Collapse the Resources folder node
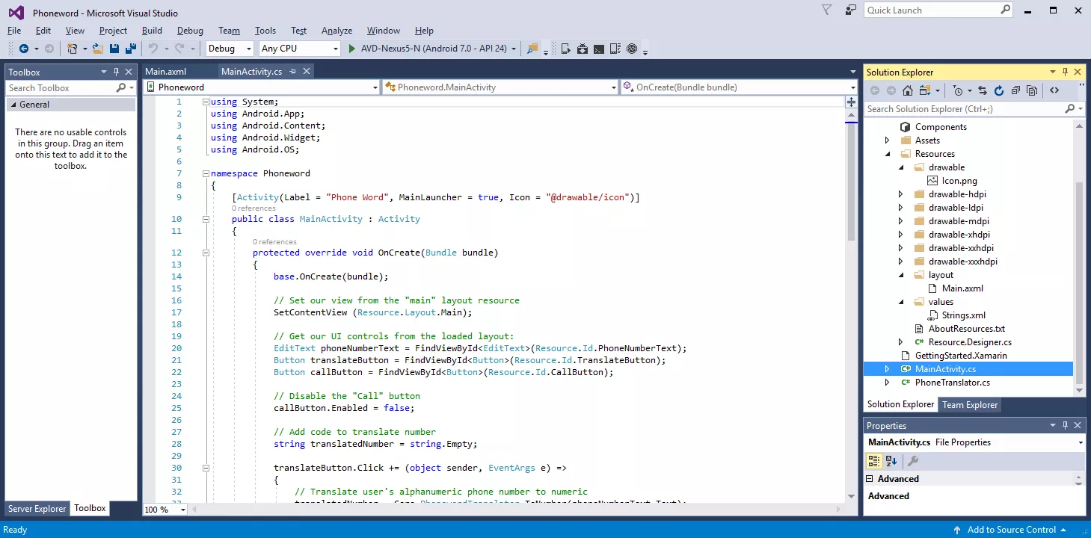Screen dimensions: 1091x538 point(888,154)
